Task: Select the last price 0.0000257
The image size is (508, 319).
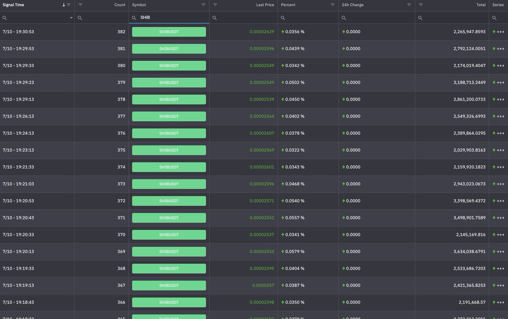Action: coord(263,286)
